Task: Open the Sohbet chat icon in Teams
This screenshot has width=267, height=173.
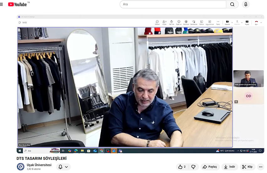Action: (x=157, y=22)
